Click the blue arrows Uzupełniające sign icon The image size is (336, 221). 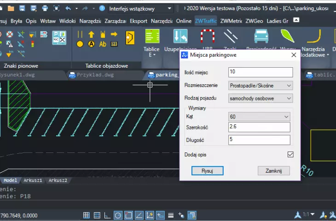coord(180,36)
